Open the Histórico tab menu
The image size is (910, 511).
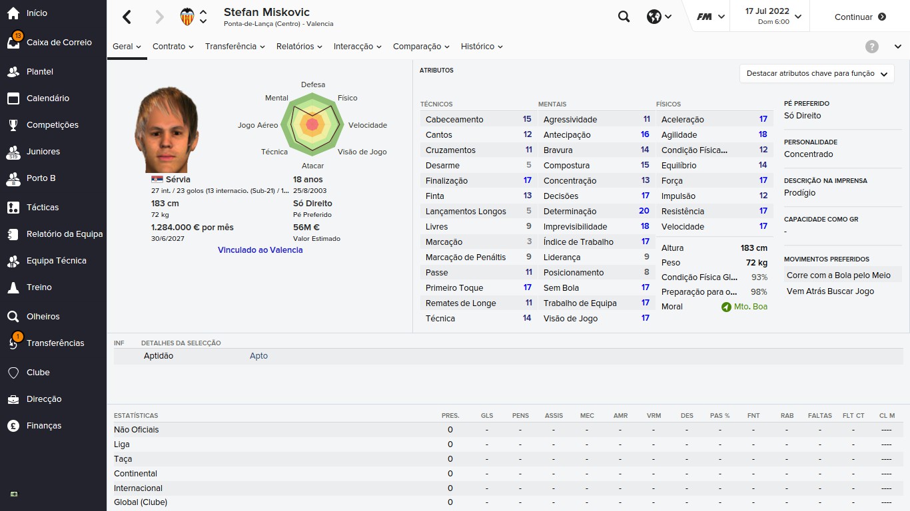coord(481,47)
